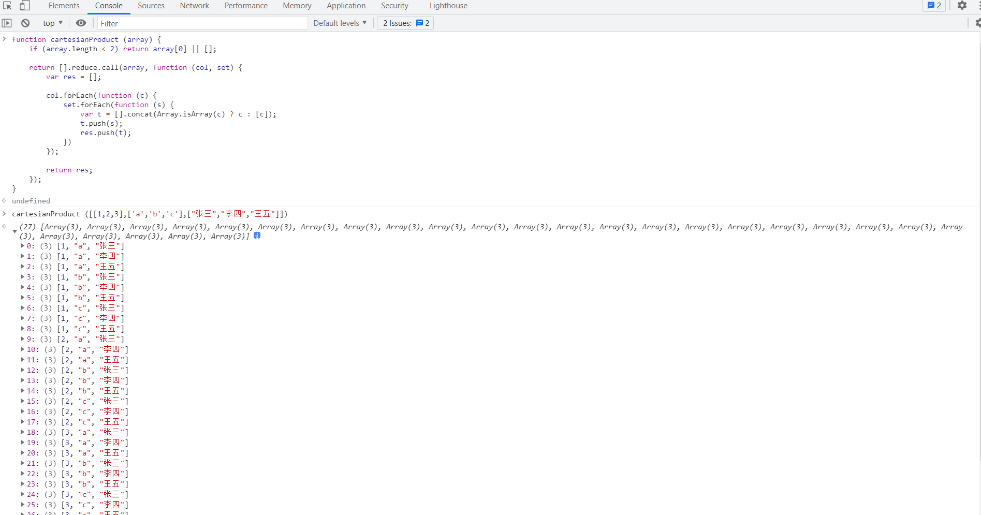This screenshot has width=981, height=515.
Task: Switch to the Elements tab
Action: 64,6
